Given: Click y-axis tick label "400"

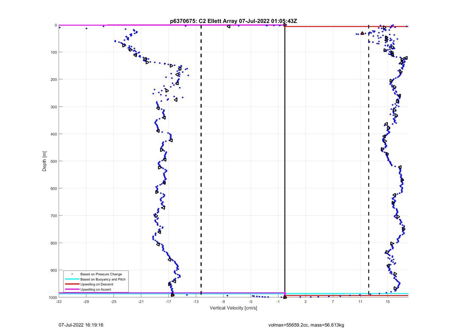Looking at the screenshot, I should [54, 134].
